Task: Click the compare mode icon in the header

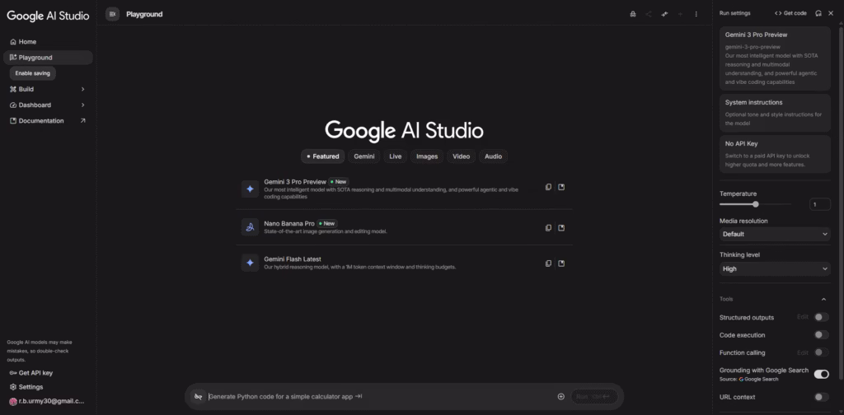Action: point(665,14)
